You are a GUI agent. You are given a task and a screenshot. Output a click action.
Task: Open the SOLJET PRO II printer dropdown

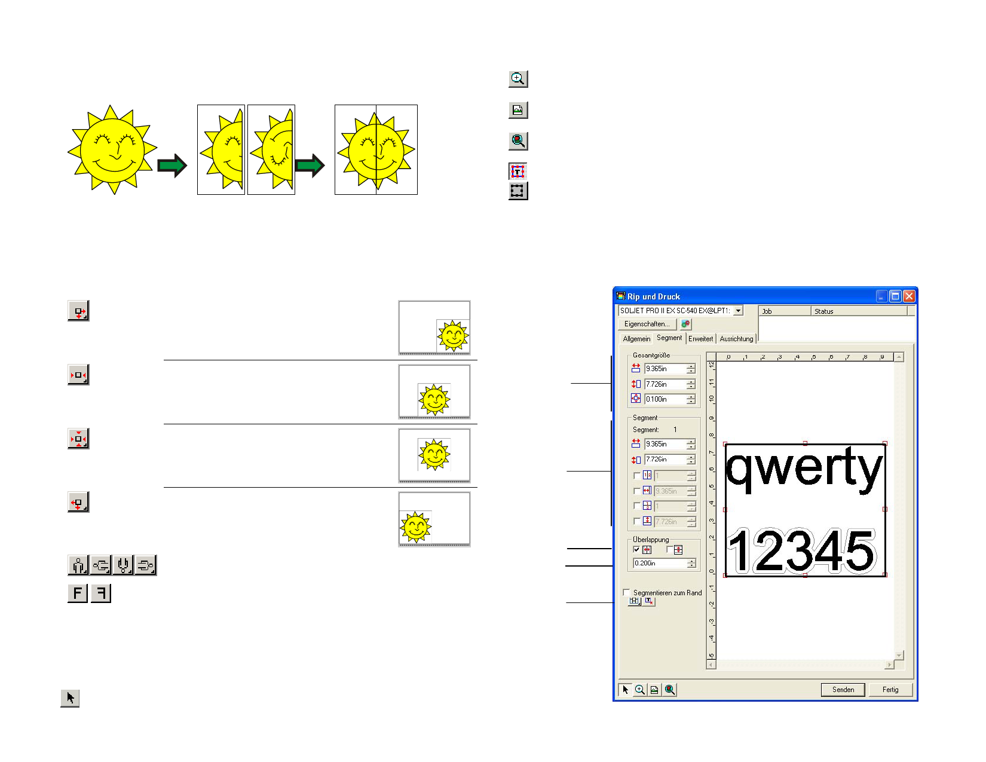pos(739,311)
